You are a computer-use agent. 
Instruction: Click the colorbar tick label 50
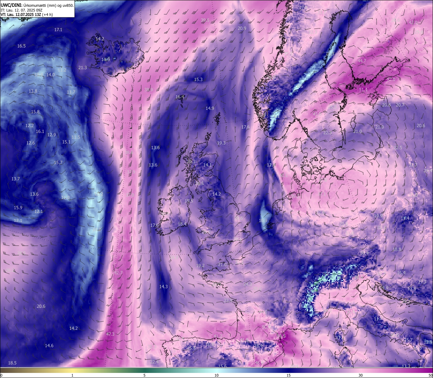pos(430,375)
